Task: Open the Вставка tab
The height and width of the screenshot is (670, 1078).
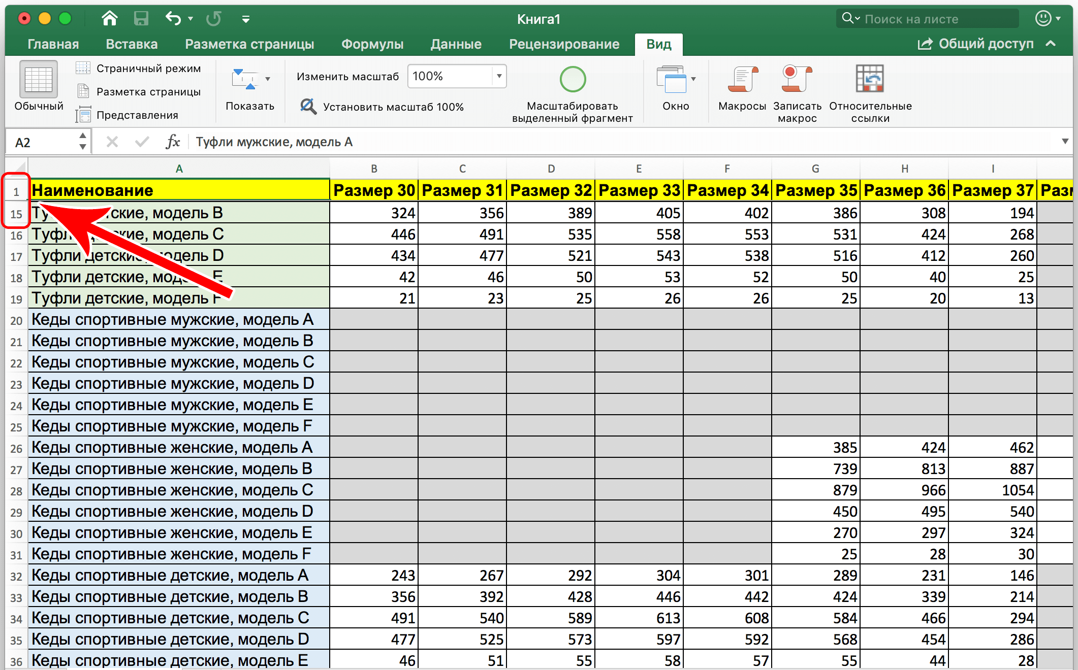Action: 132,44
